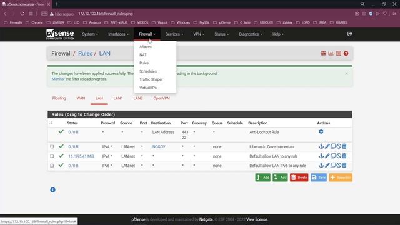Viewport: 400px width, 225px height.
Task: Add rule to top with up-arrow Add button
Action: pyautogui.click(x=262, y=177)
